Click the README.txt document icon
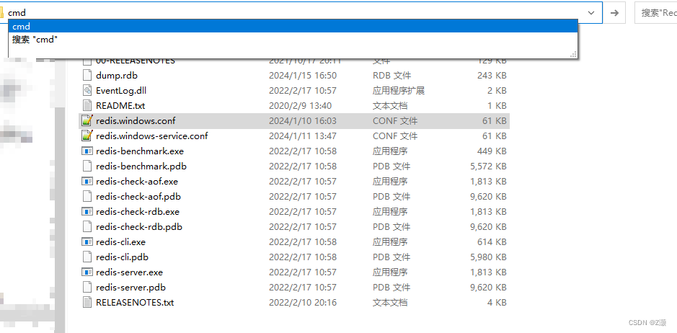 click(x=88, y=106)
